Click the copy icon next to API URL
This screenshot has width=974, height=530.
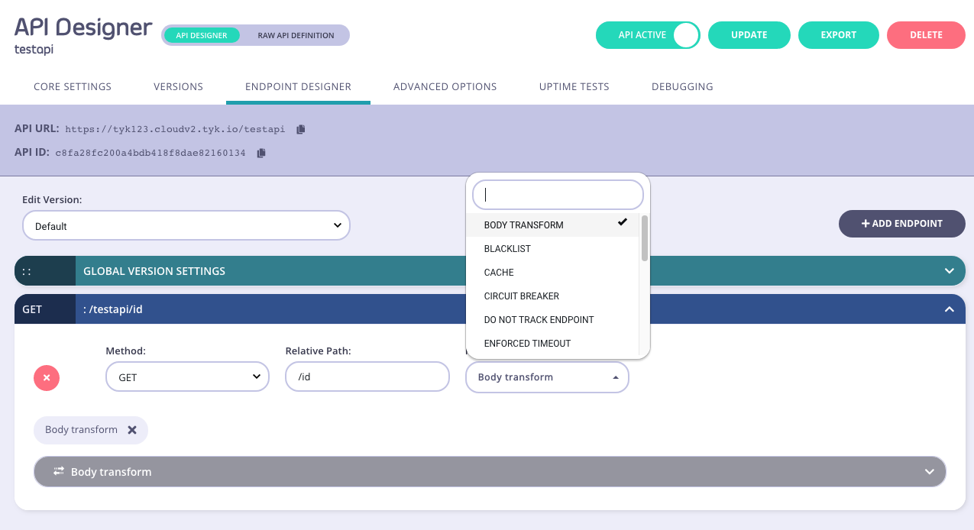click(299, 128)
